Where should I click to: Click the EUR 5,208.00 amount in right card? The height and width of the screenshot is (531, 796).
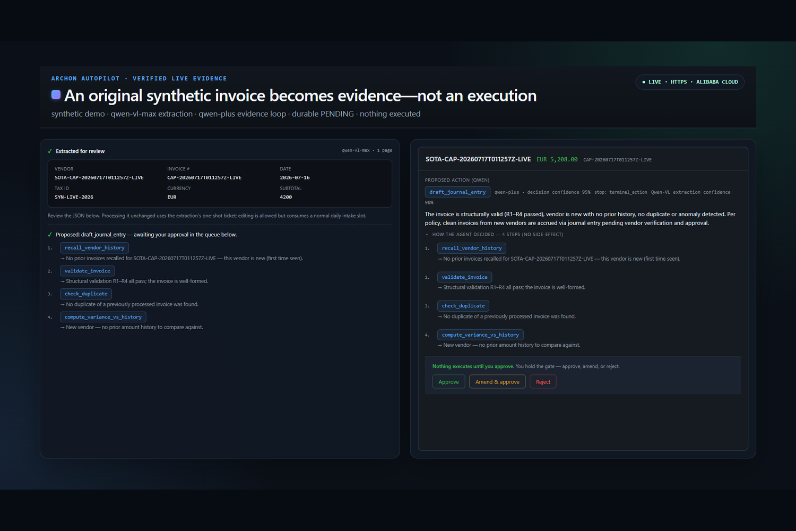pyautogui.click(x=557, y=159)
